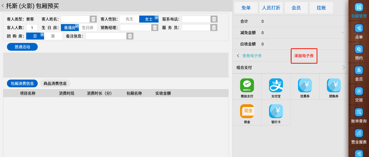Image resolution: width=369 pixels, height=157 pixels.
Task: Click the 消费时长（分） column header
Action: tap(100, 93)
